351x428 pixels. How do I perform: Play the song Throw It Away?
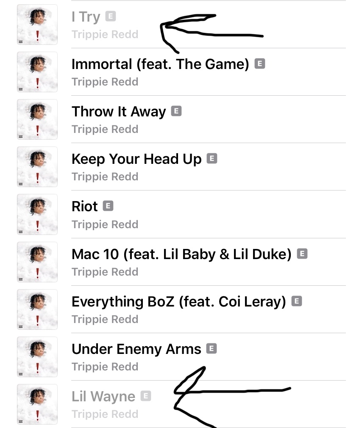208,119
